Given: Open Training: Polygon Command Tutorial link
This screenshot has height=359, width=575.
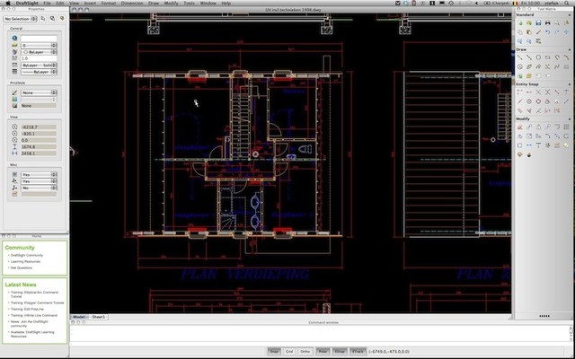Looking at the screenshot, I should point(37,303).
